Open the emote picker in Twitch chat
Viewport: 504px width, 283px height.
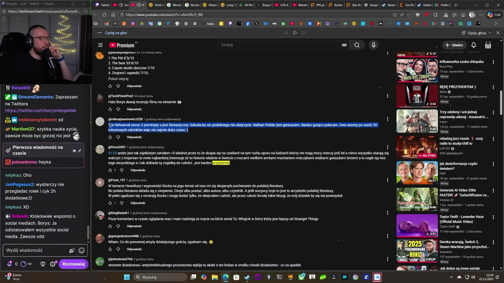point(82,250)
